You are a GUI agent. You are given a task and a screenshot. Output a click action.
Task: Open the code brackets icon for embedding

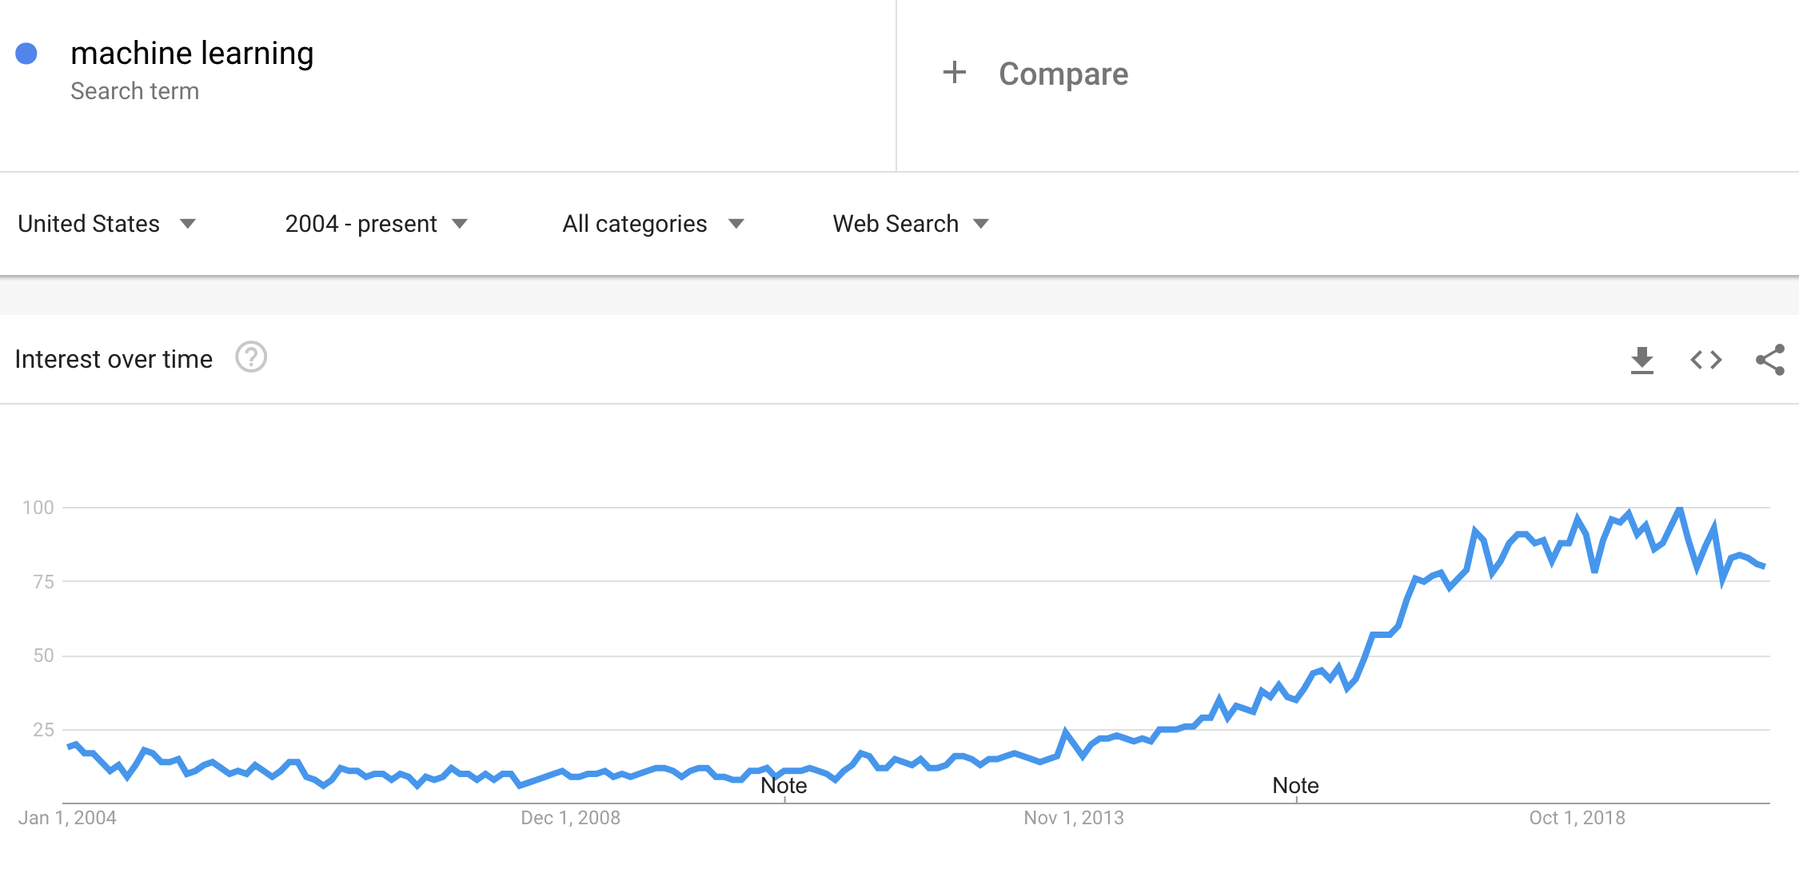pos(1707,360)
